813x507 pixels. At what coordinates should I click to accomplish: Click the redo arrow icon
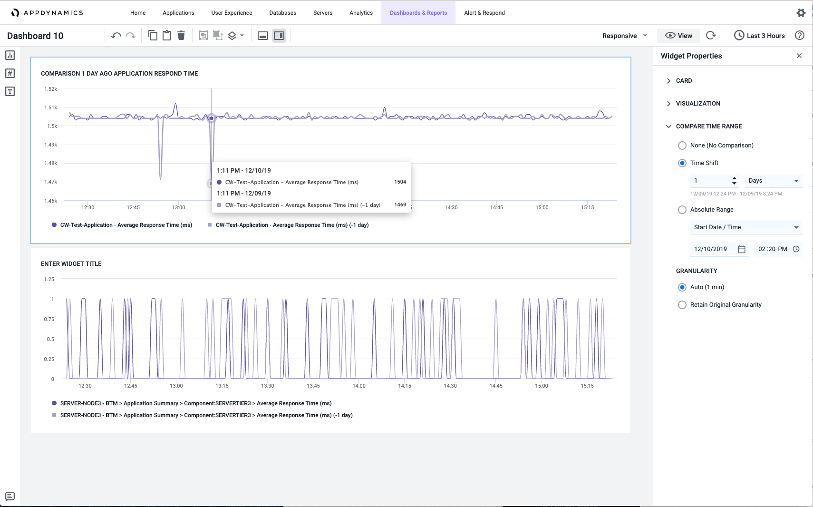(x=131, y=36)
